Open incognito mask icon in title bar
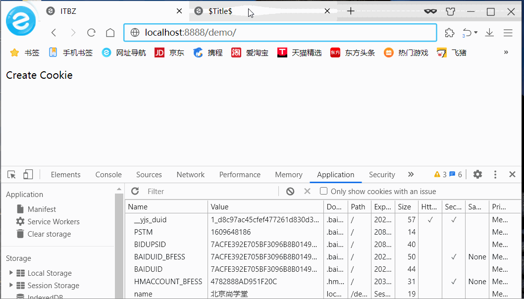The height and width of the screenshot is (299, 524). [430, 11]
